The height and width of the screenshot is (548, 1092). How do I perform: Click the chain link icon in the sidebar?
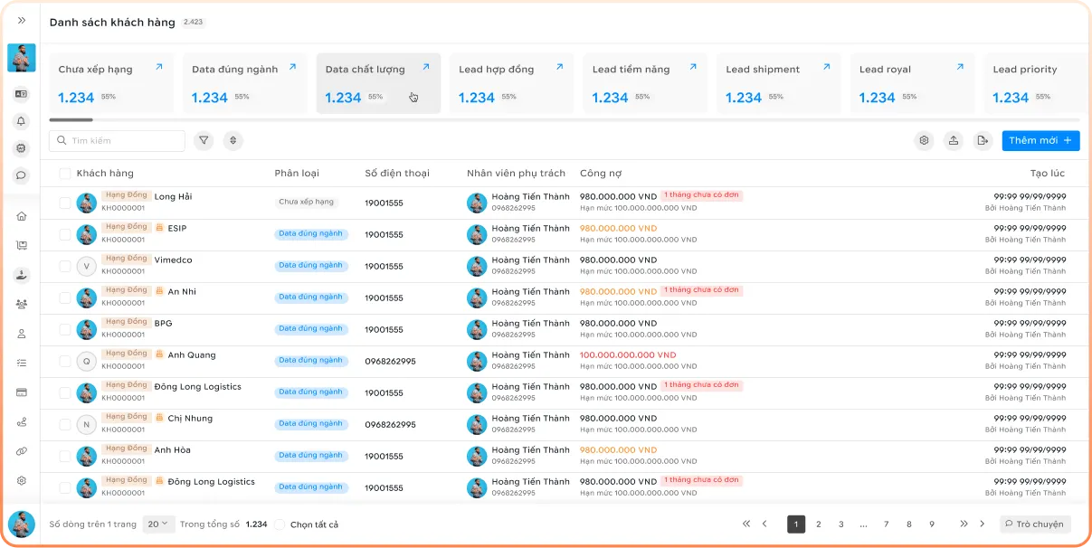22,451
